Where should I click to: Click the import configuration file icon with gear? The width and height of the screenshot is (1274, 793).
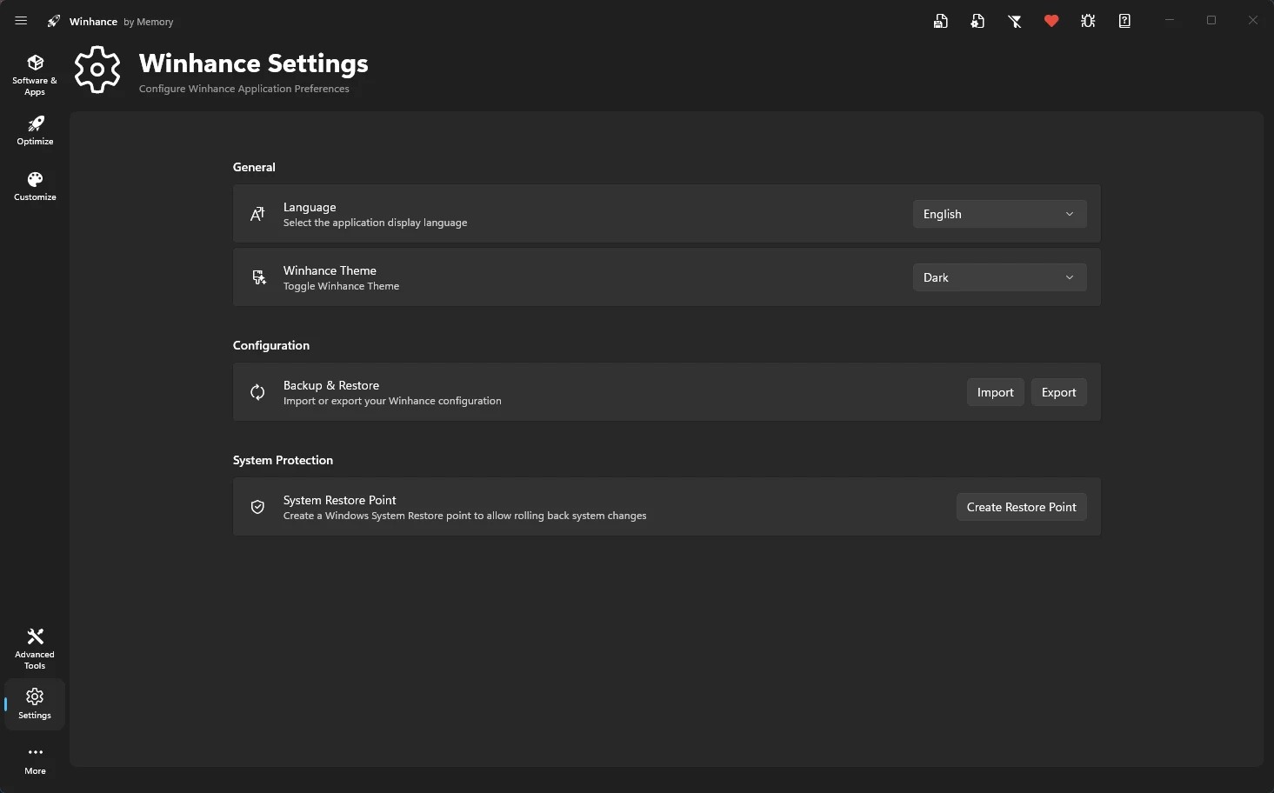pyautogui.click(x=977, y=21)
